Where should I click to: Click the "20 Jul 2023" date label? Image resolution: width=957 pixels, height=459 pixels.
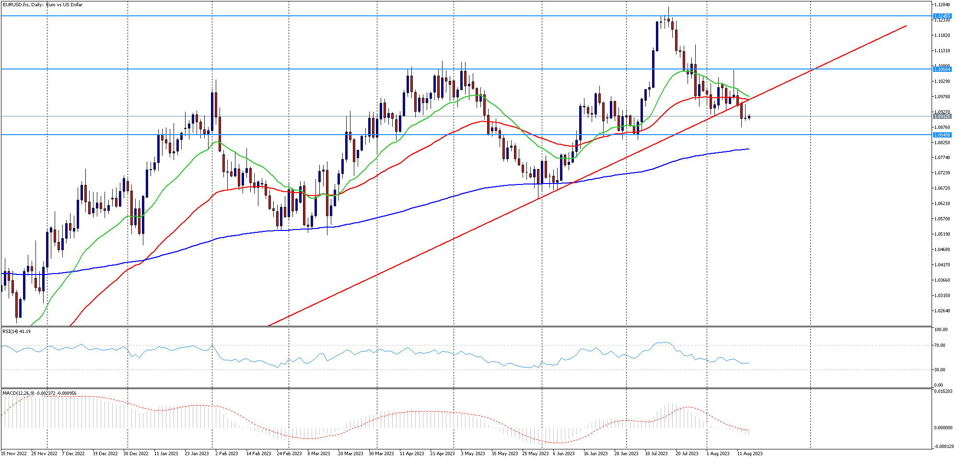(687, 454)
